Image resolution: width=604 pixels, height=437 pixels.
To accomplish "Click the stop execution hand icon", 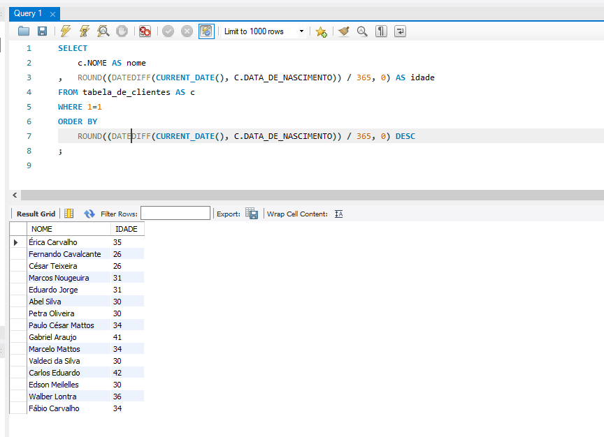I will [x=122, y=31].
